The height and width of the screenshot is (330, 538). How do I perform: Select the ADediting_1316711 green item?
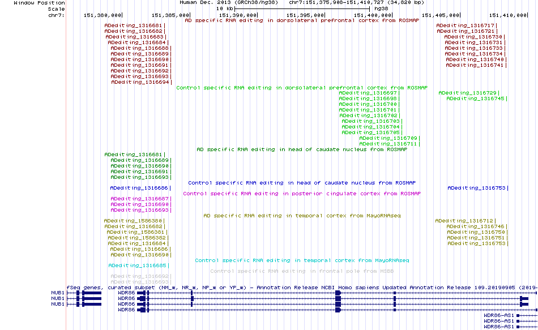(x=388, y=144)
